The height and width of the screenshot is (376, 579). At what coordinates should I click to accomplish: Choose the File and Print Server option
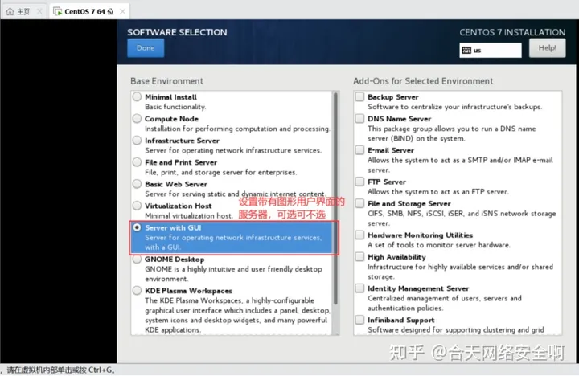(x=137, y=162)
